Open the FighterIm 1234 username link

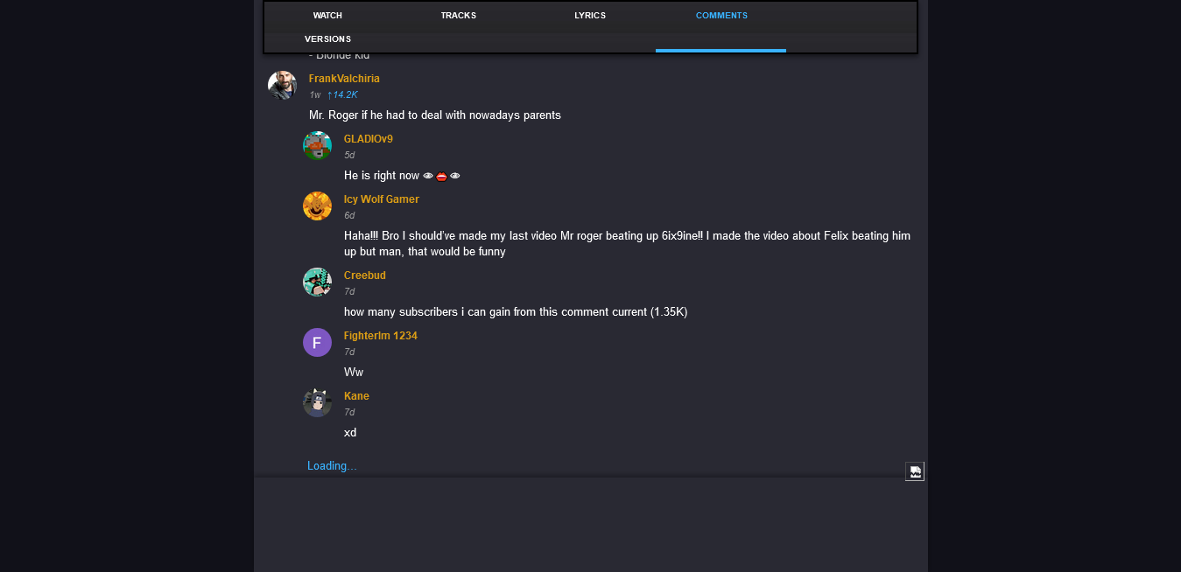[380, 336]
